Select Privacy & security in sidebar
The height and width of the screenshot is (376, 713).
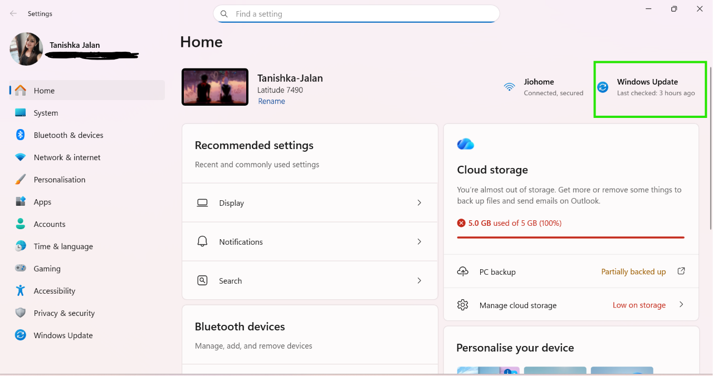pos(87,313)
